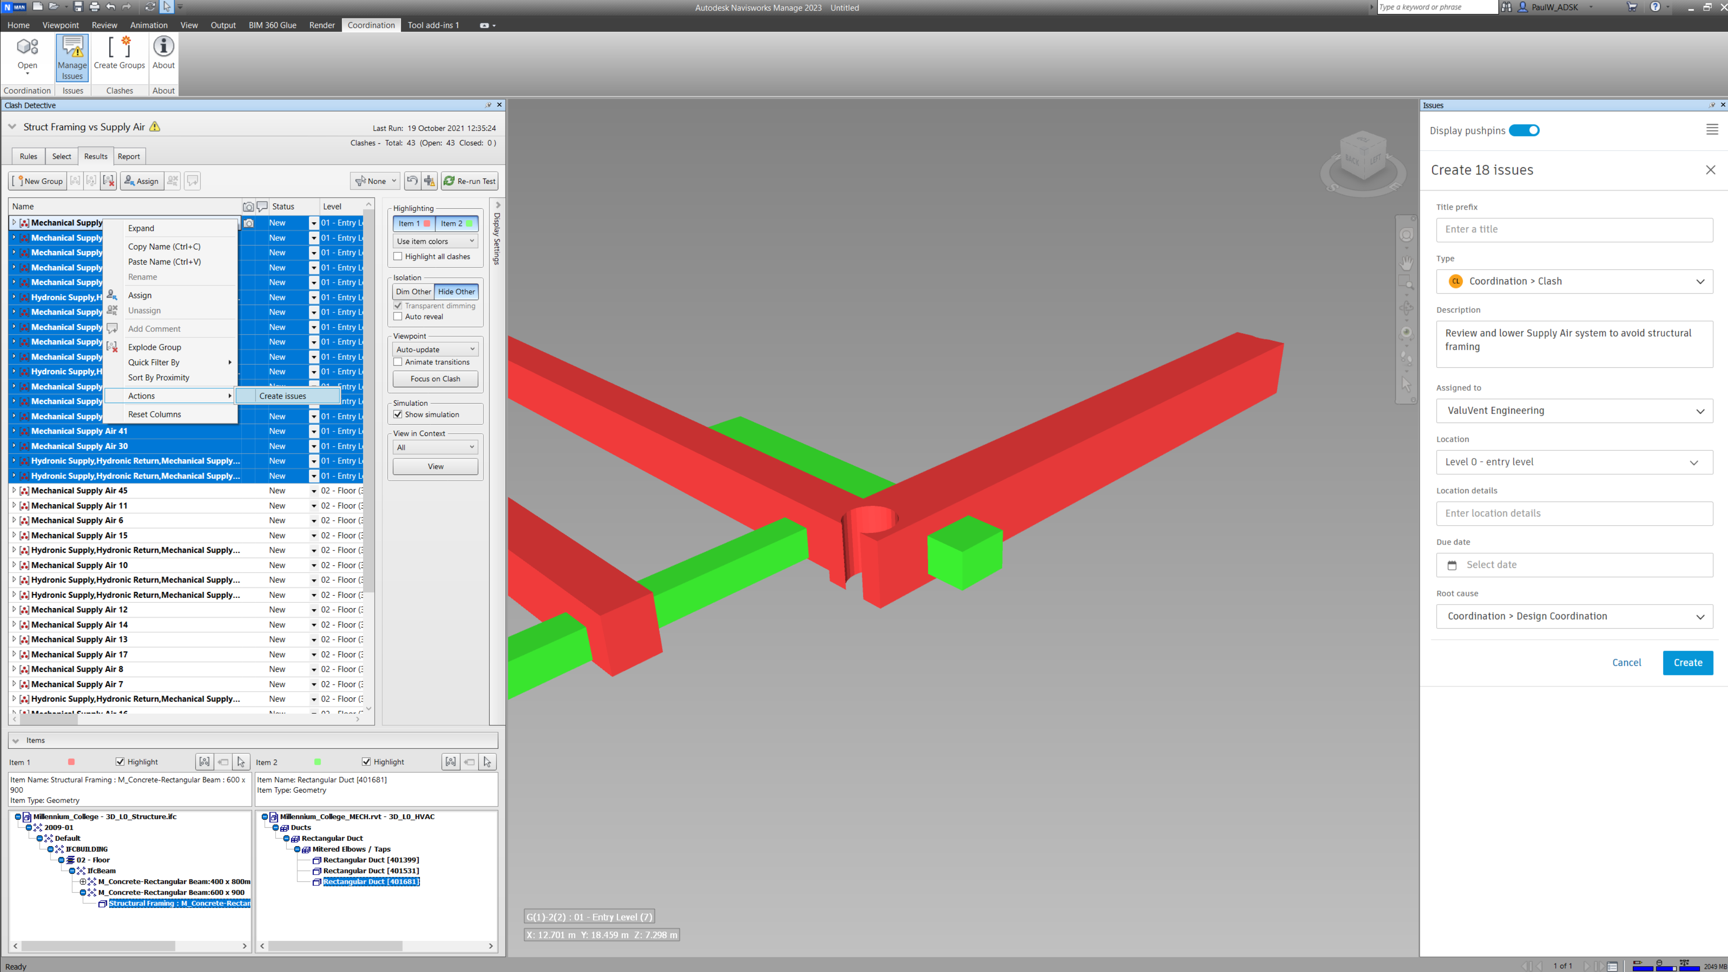This screenshot has height=972, width=1728.
Task: Open the Root cause dropdown
Action: pyautogui.click(x=1574, y=616)
